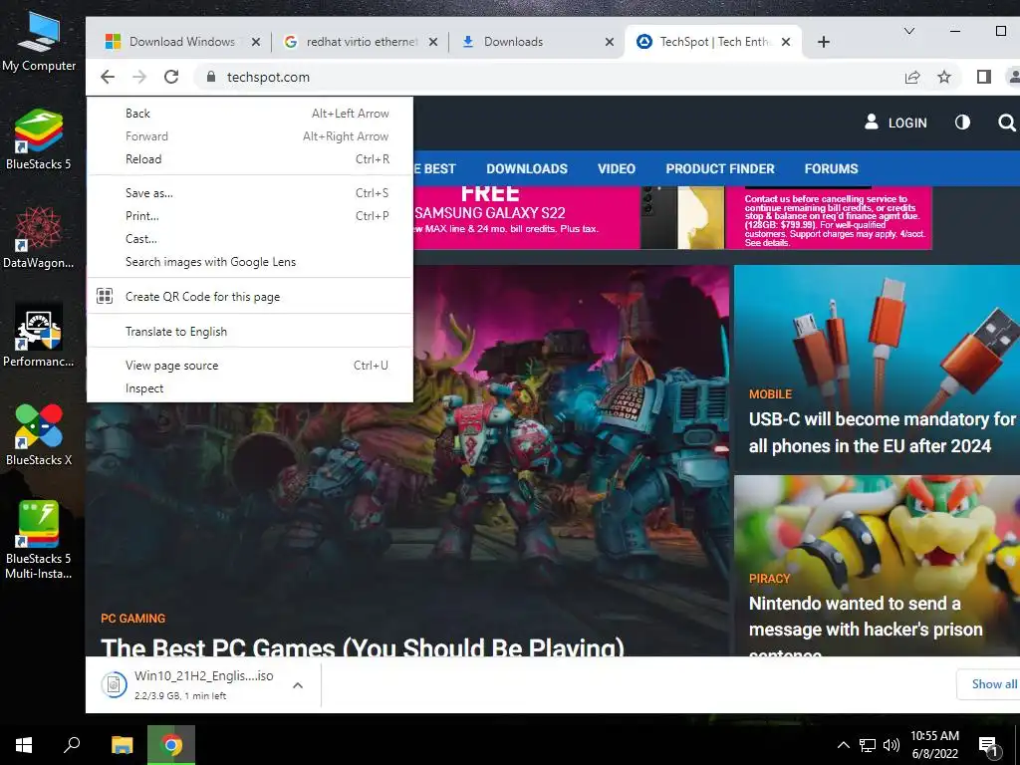Open BlueStacks X desktop shortcut

39,434
